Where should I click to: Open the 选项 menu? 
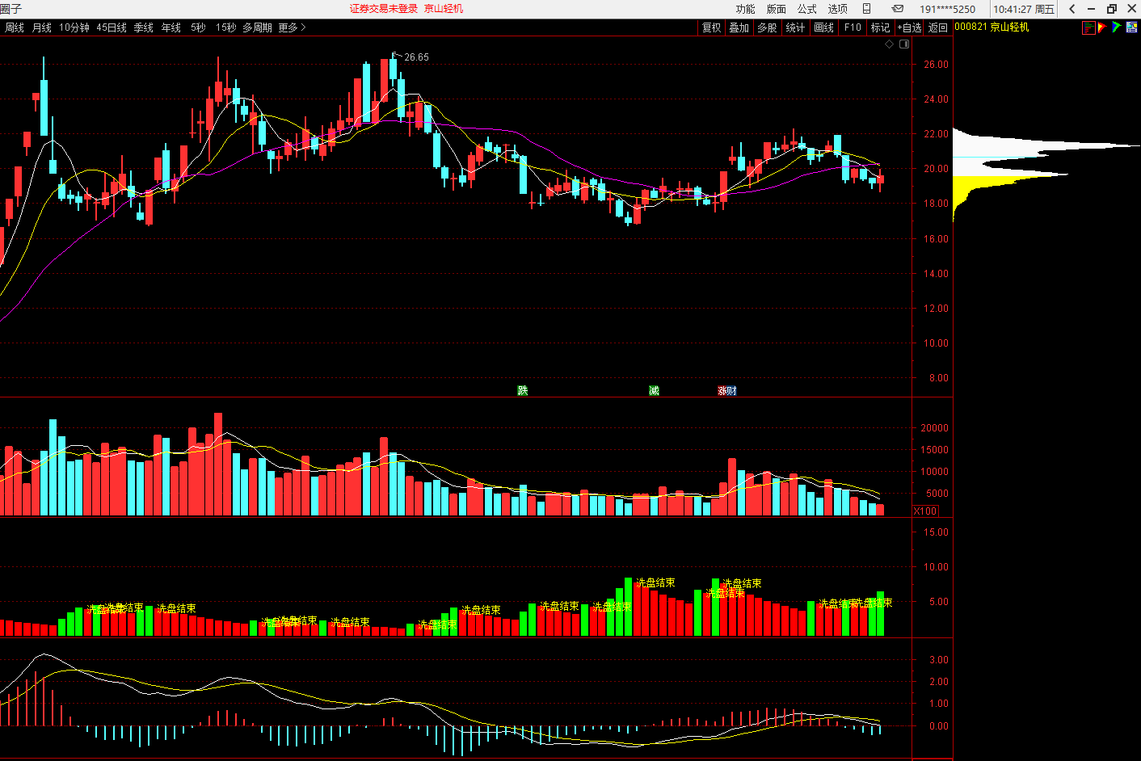pyautogui.click(x=837, y=9)
